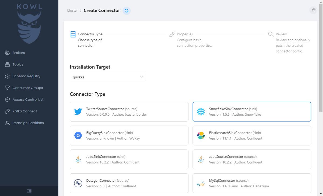Click the Properties step
The width and height of the screenshot is (323, 196).
[x=191, y=40]
